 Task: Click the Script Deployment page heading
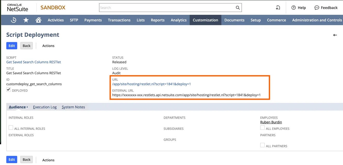pyautogui.click(x=33, y=35)
